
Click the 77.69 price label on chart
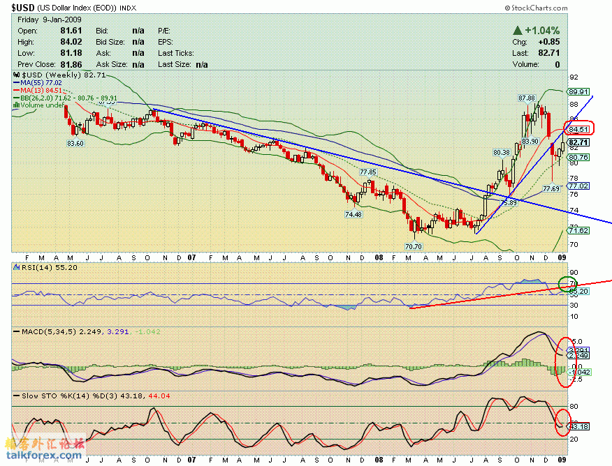tap(551, 188)
